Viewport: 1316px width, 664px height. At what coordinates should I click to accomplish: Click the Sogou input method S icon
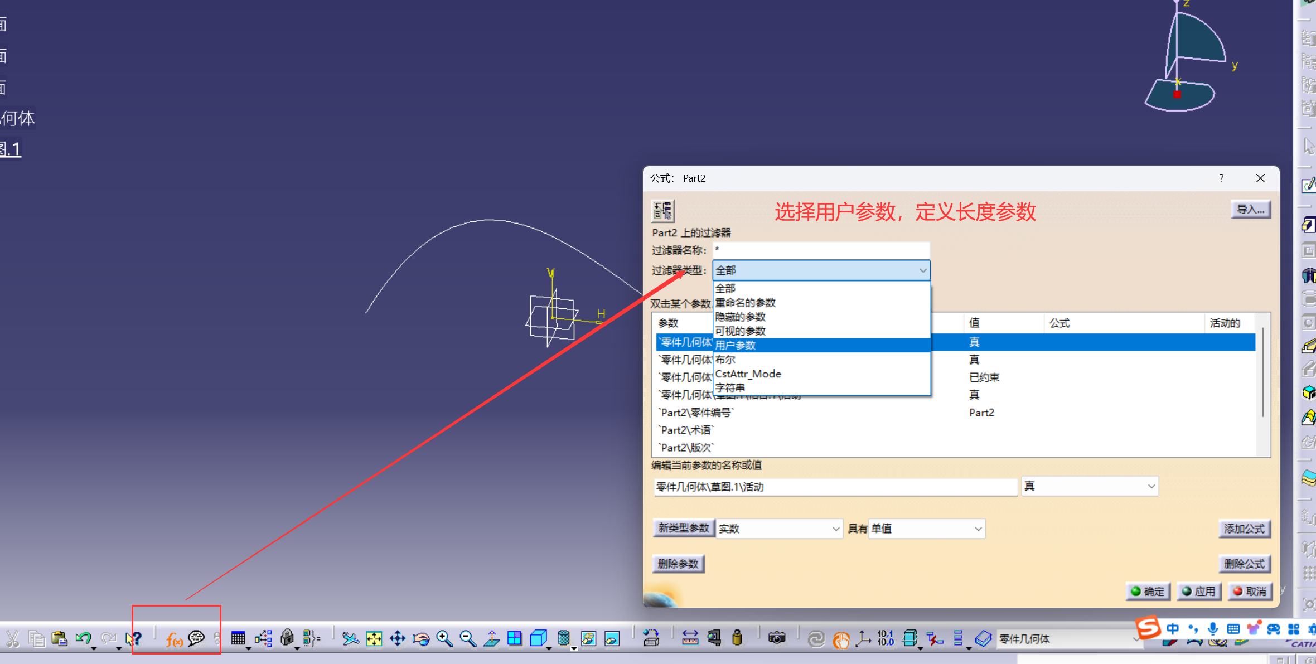1148,628
